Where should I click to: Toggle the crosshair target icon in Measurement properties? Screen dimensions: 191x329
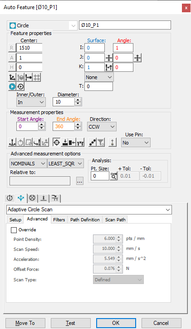pos(57,143)
